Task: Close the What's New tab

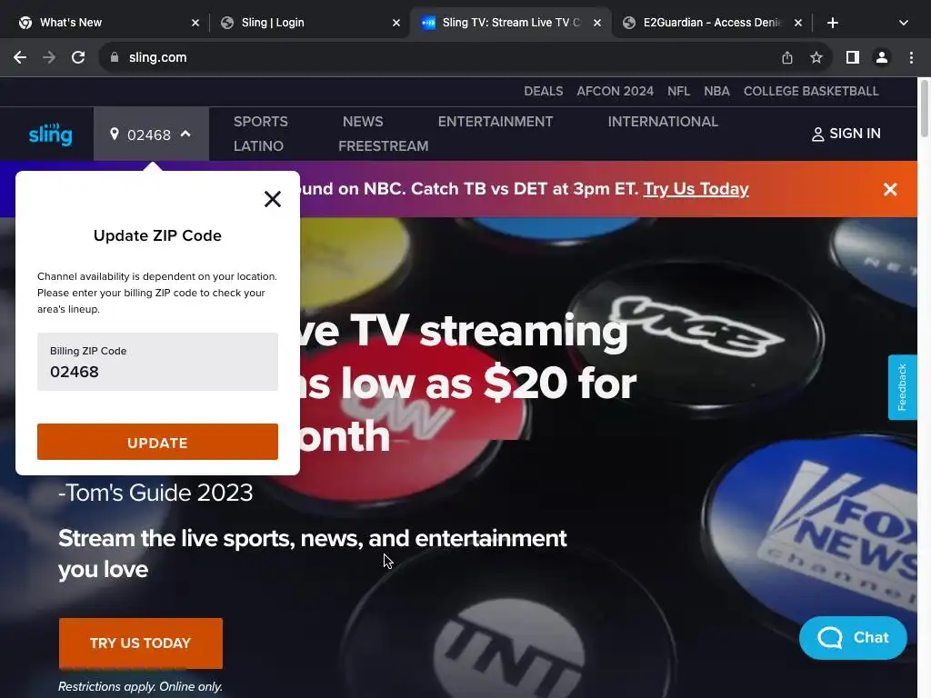Action: pos(195,23)
